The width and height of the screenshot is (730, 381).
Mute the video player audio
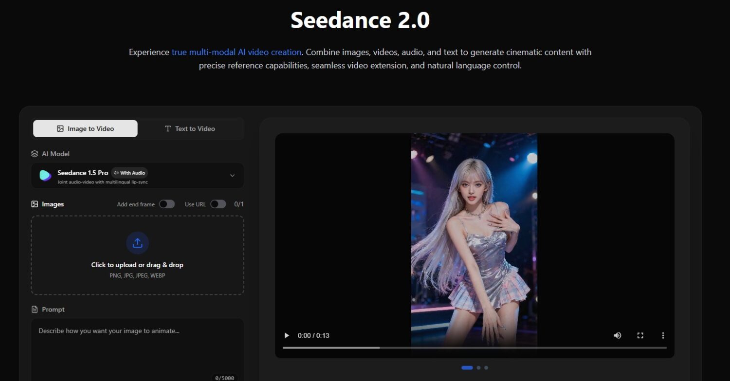[617, 335]
